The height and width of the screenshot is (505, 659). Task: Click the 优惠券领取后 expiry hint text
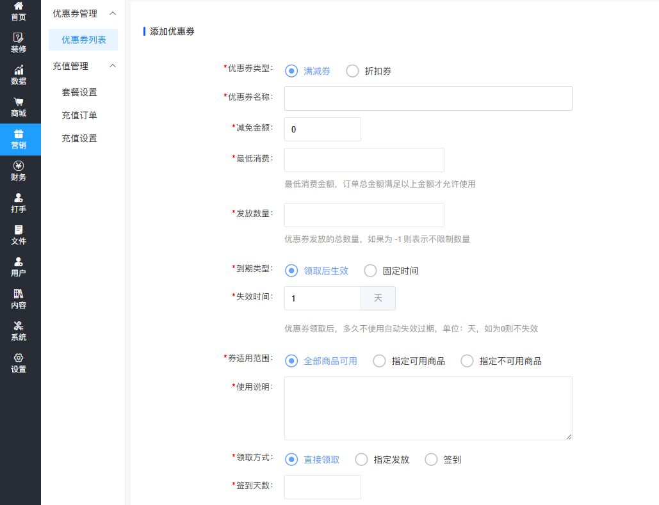click(x=411, y=328)
